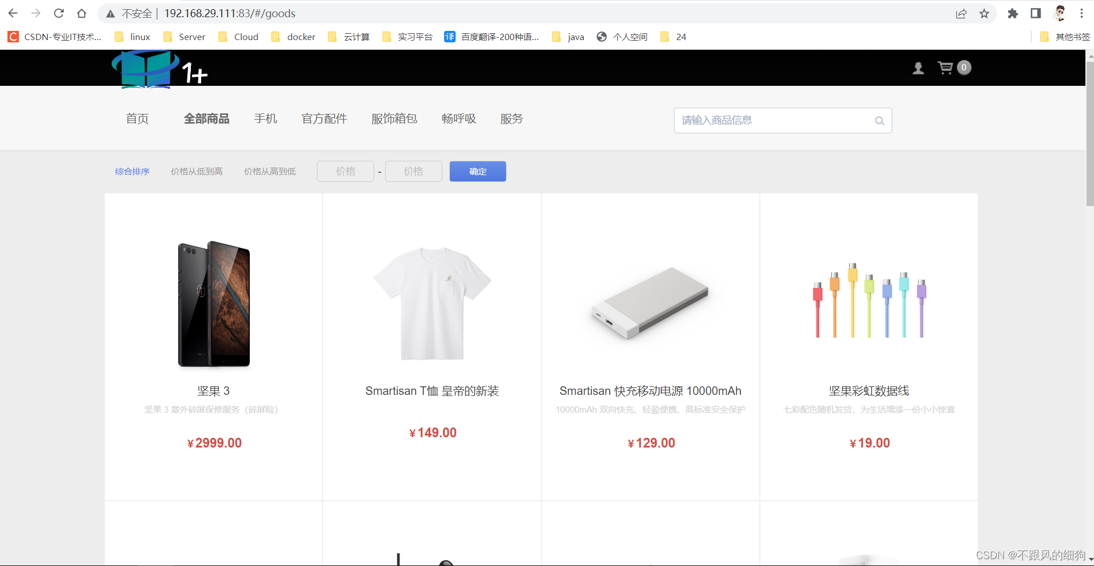
Task: Click the Smartisan T恤 皇帝的新装 title
Action: tap(432, 391)
